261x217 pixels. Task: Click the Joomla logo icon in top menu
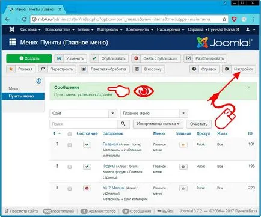pos(12,29)
